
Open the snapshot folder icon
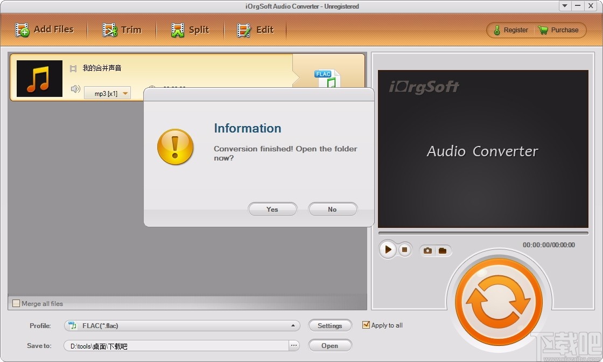(x=443, y=250)
